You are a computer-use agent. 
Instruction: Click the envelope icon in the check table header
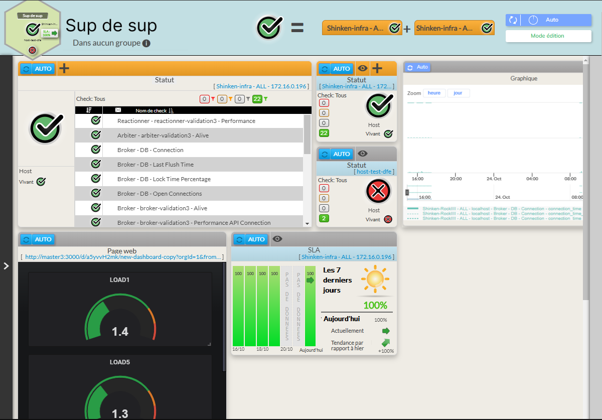point(118,110)
